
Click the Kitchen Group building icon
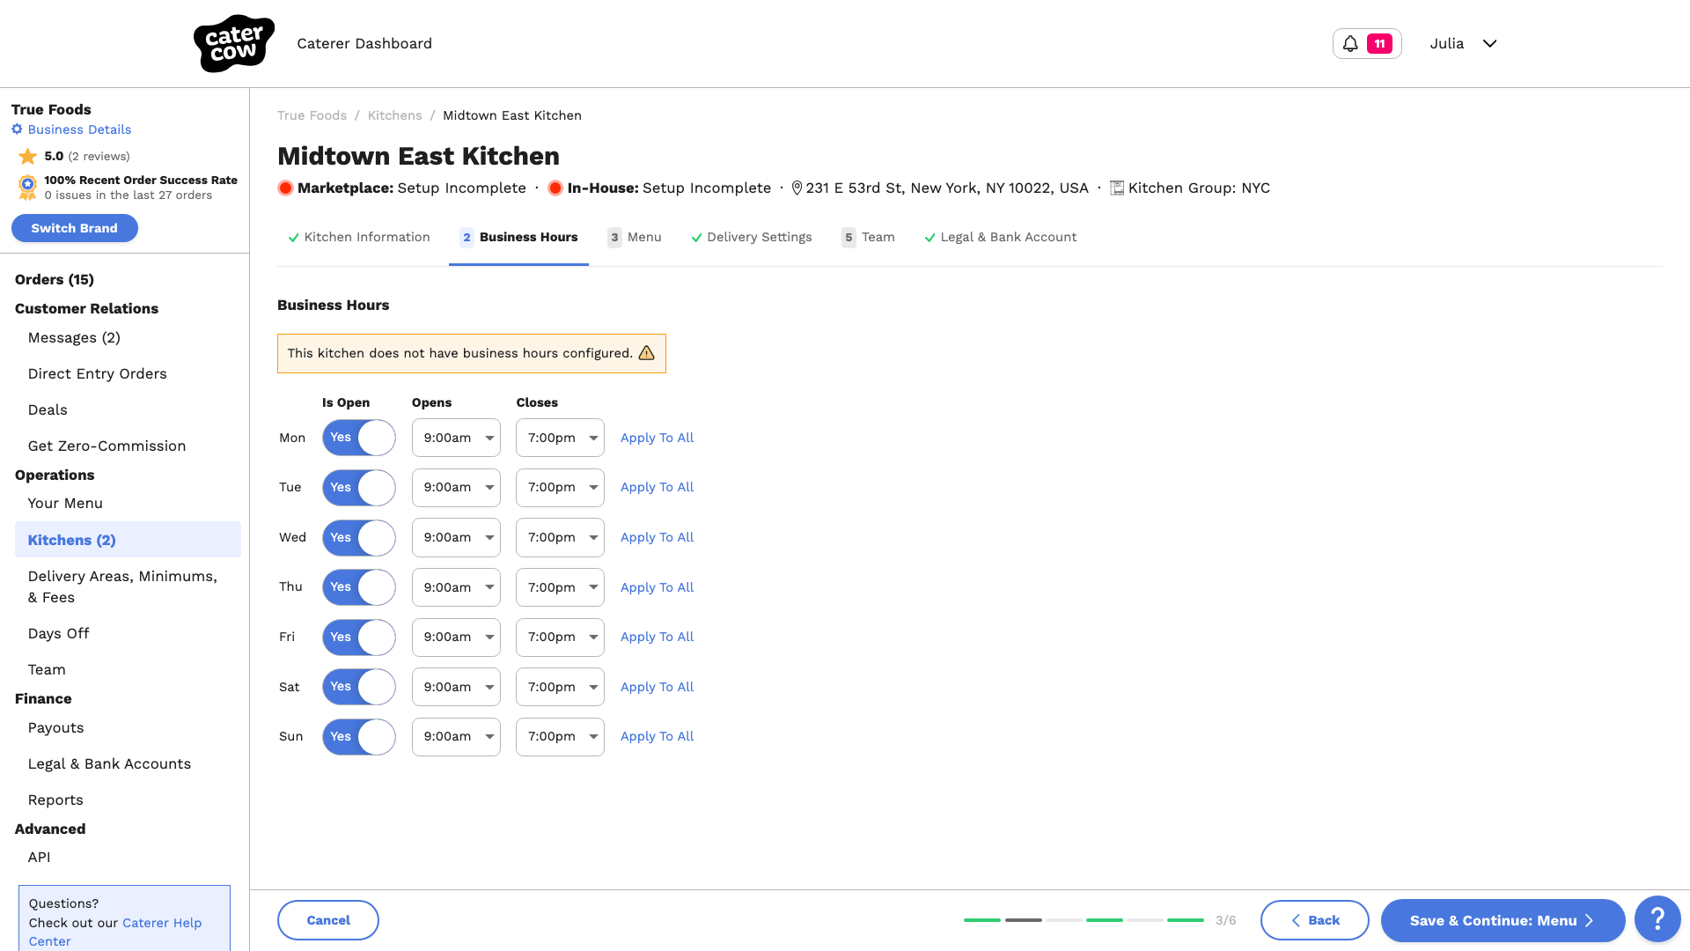click(x=1117, y=188)
